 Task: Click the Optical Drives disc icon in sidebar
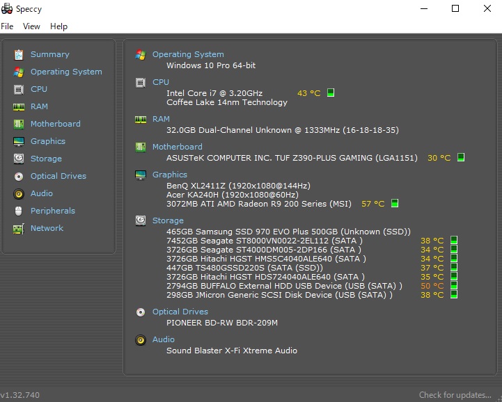[19, 176]
